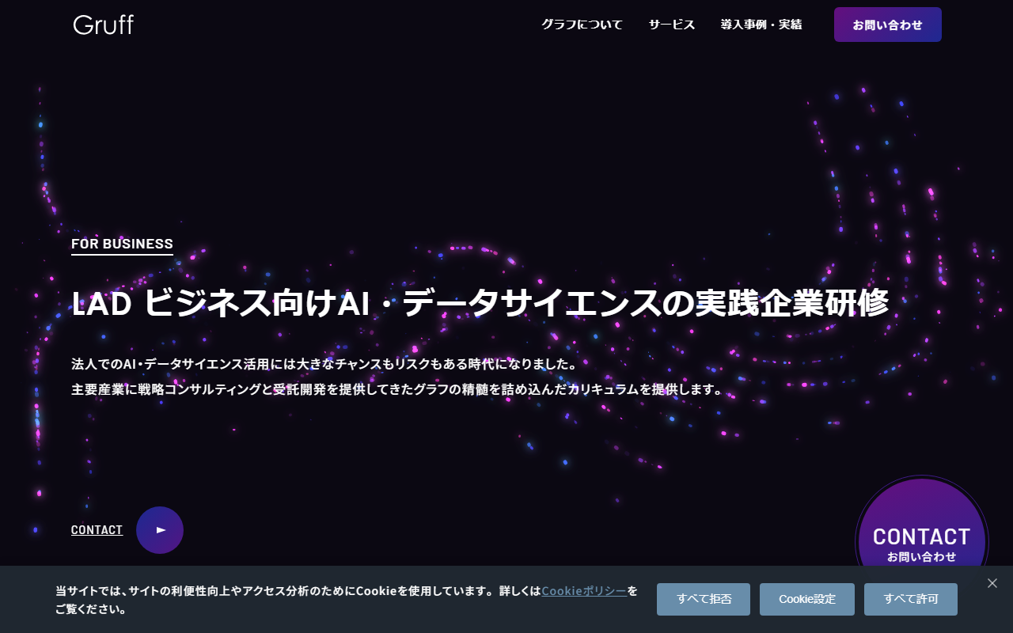Click the Gruff logo
The image size is (1013, 633).
104,25
